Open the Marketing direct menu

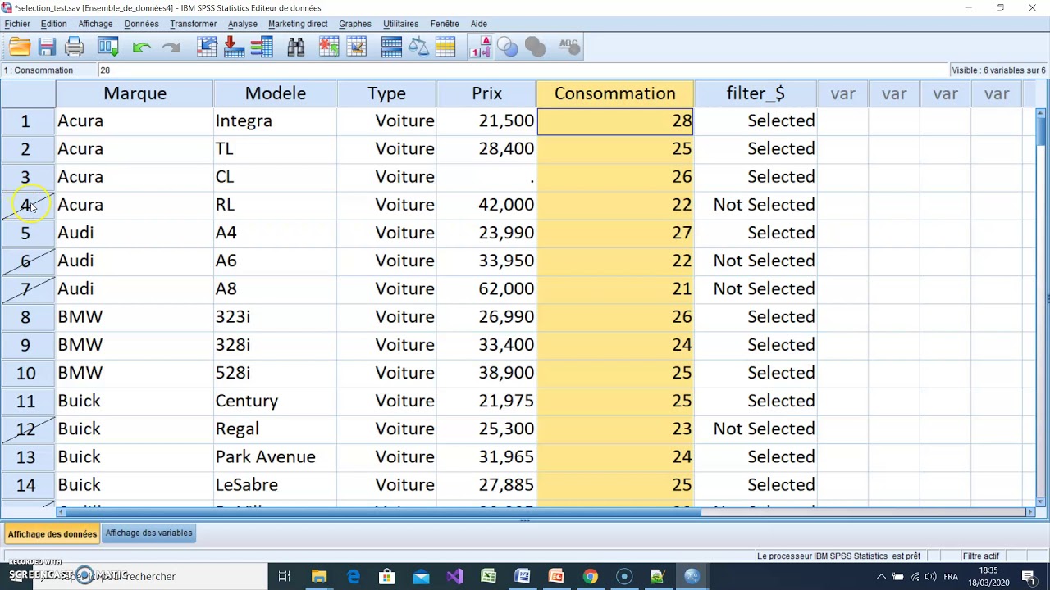coord(298,24)
